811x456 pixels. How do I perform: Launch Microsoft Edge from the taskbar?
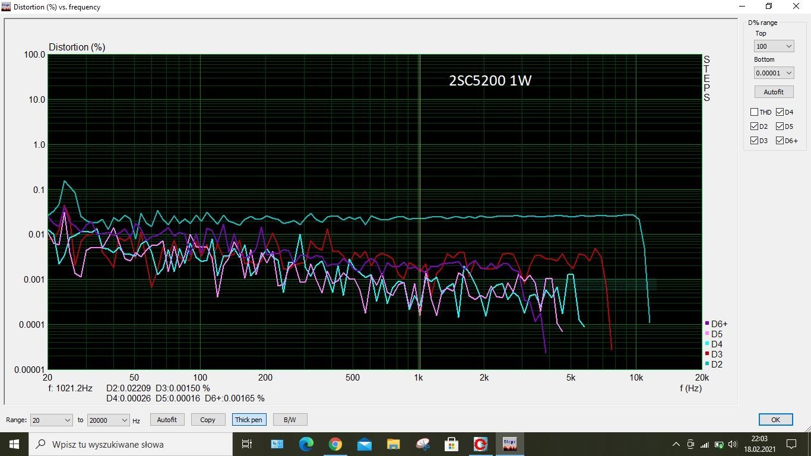point(306,444)
